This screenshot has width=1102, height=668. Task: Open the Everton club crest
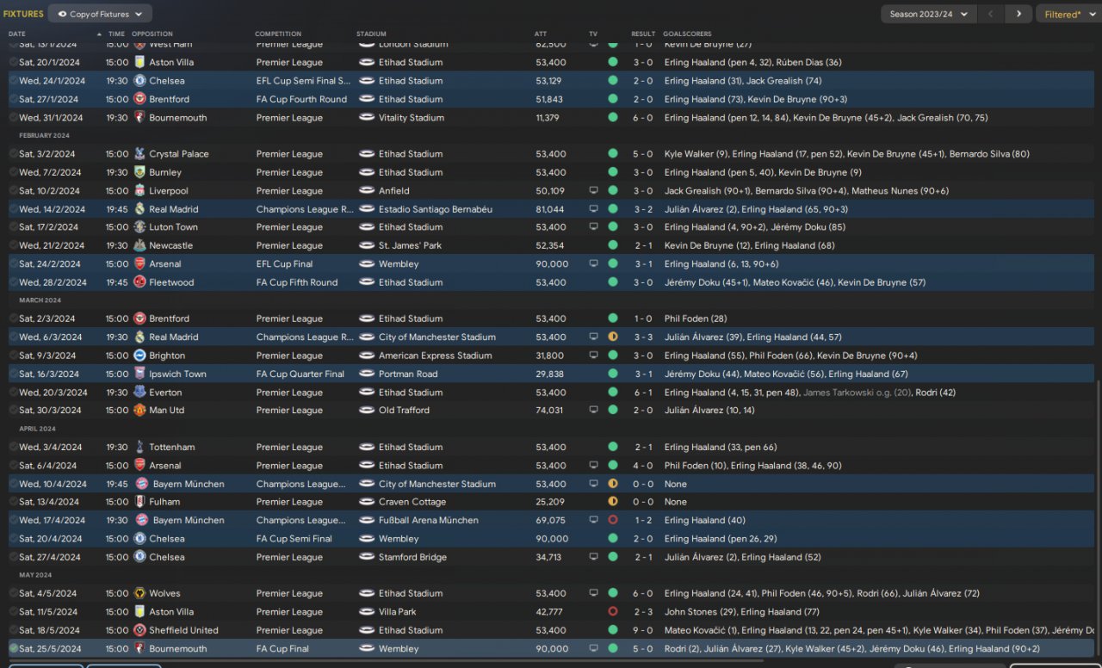(x=139, y=393)
